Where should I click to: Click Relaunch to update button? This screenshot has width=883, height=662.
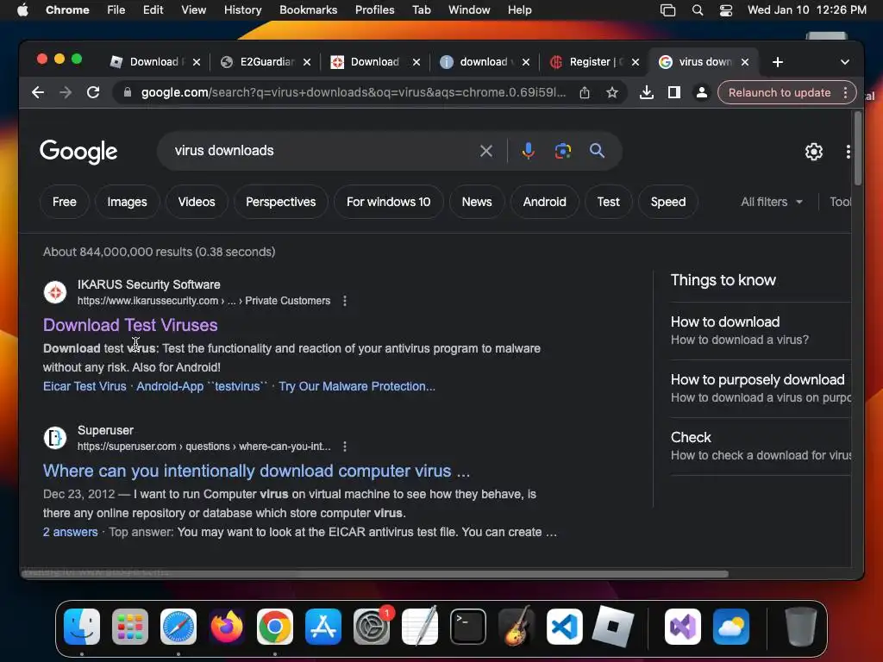coord(780,92)
